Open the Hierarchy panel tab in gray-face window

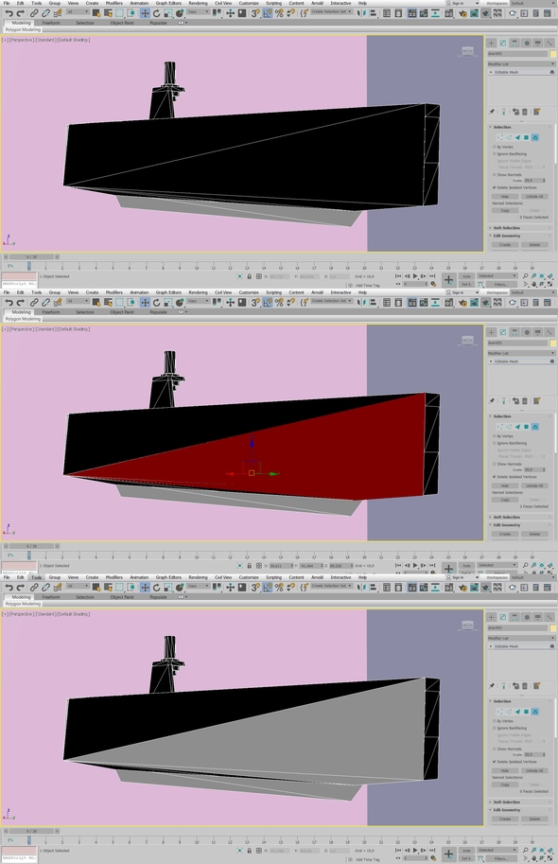coord(514,617)
